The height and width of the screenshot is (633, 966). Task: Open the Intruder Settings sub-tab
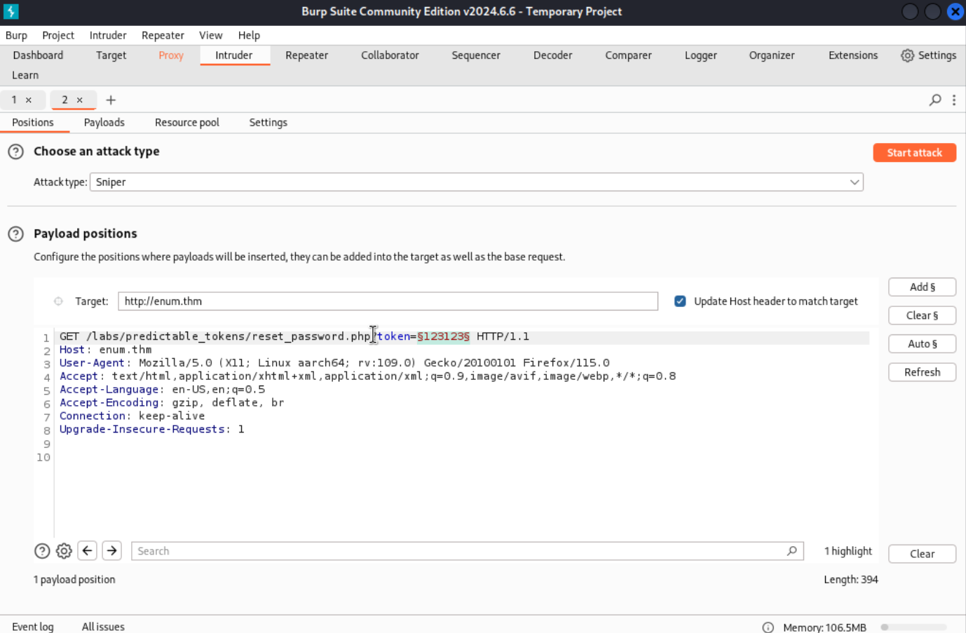[268, 123]
